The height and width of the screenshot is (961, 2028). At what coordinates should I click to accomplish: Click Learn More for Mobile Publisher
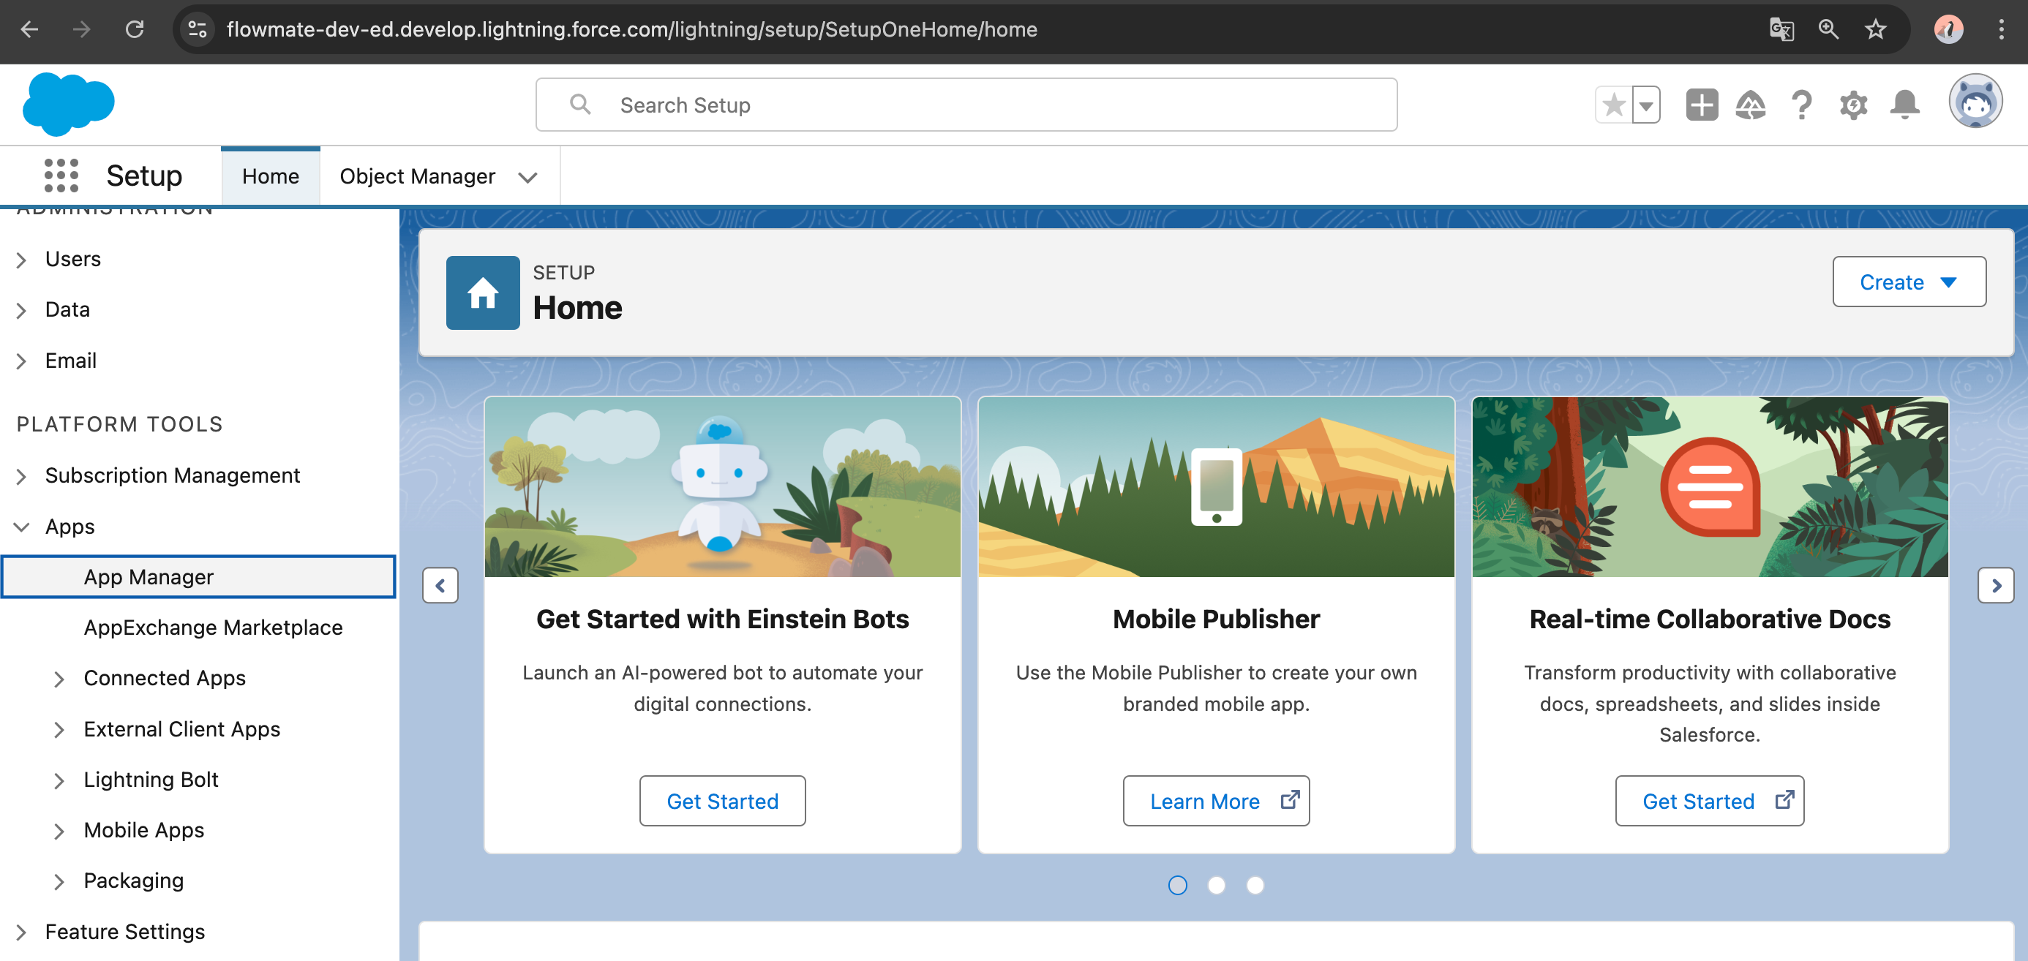1214,800
